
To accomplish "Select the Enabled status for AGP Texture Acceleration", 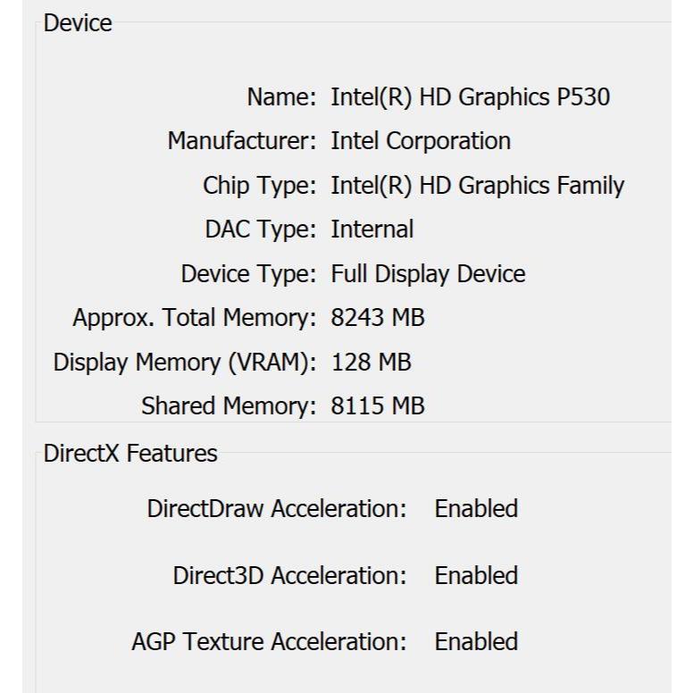I will (x=476, y=642).
